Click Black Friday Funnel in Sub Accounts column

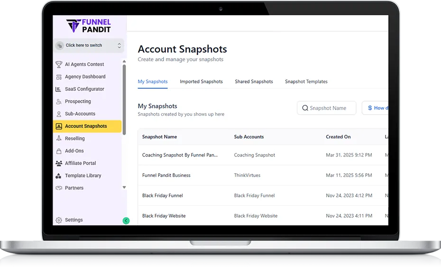[x=255, y=195]
